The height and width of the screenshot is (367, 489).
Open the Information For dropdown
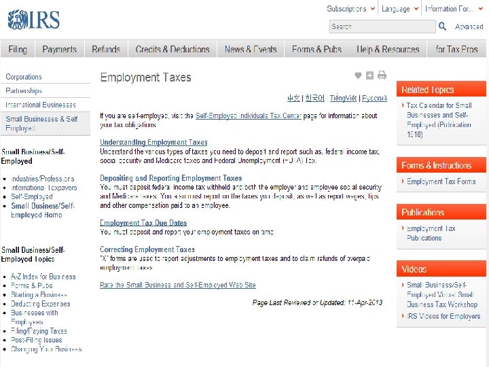(x=454, y=9)
